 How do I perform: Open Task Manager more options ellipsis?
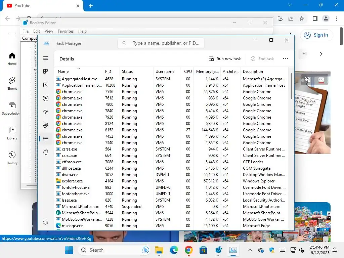click(x=286, y=59)
